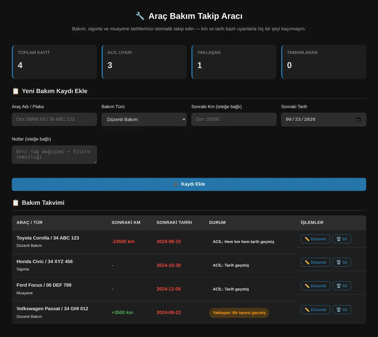
Task: Edit the Ford Focus inspection record
Action: pos(315,286)
